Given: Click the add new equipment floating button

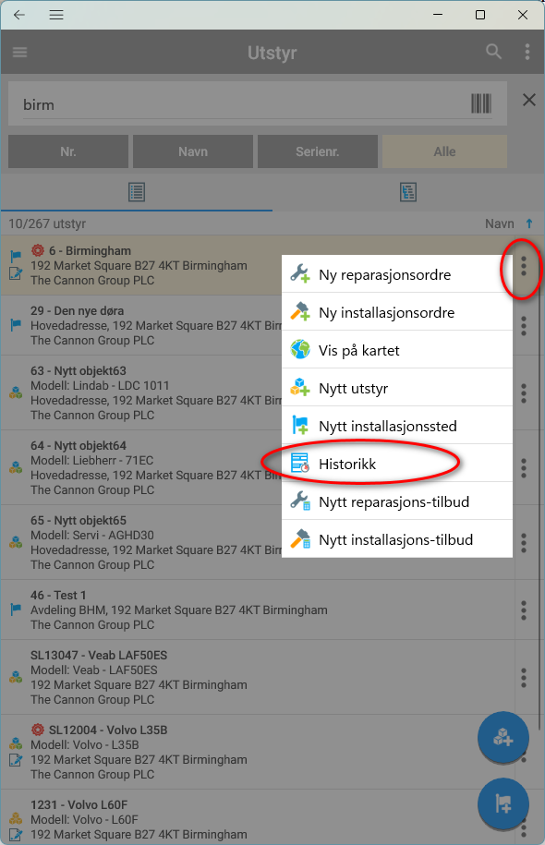Looking at the screenshot, I should click(x=503, y=737).
